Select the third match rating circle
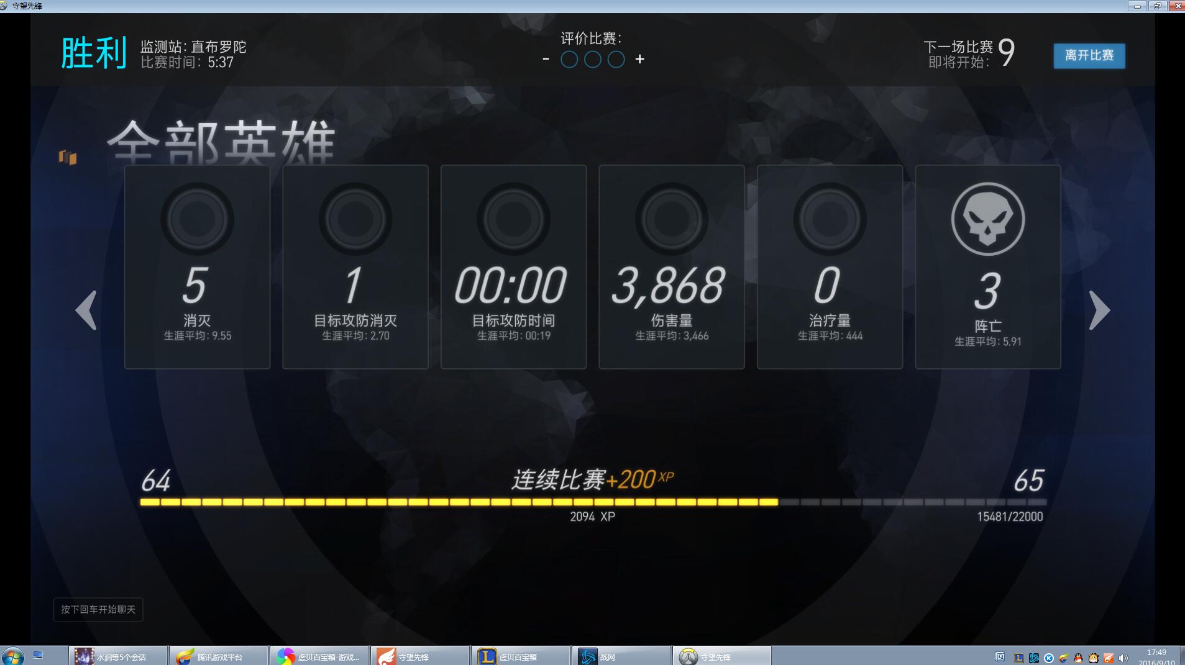Viewport: 1185px width, 665px height. click(x=616, y=60)
